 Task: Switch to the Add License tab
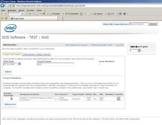click(28, 54)
